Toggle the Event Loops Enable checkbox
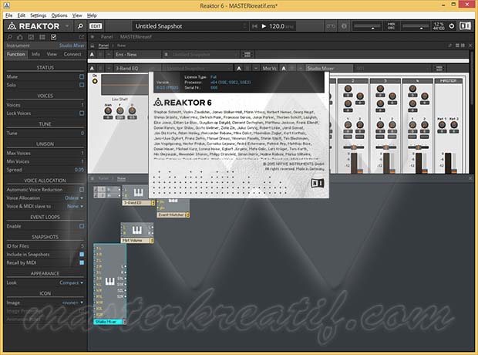This screenshot has height=355, width=478. (x=82, y=226)
